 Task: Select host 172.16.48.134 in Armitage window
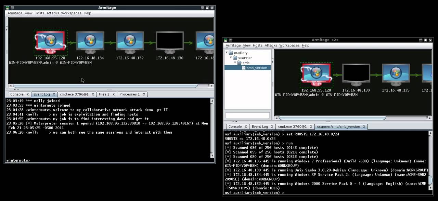point(90,43)
